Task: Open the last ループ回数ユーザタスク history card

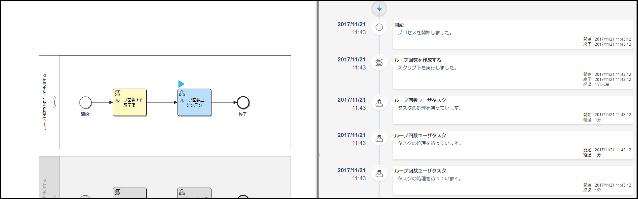Action: click(513, 180)
